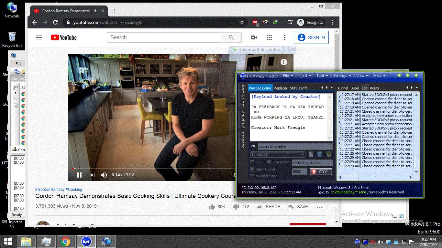Open the YouTube hamburger guide menu

39,37
